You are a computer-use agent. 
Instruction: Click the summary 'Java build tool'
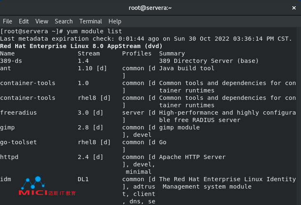point(187,69)
